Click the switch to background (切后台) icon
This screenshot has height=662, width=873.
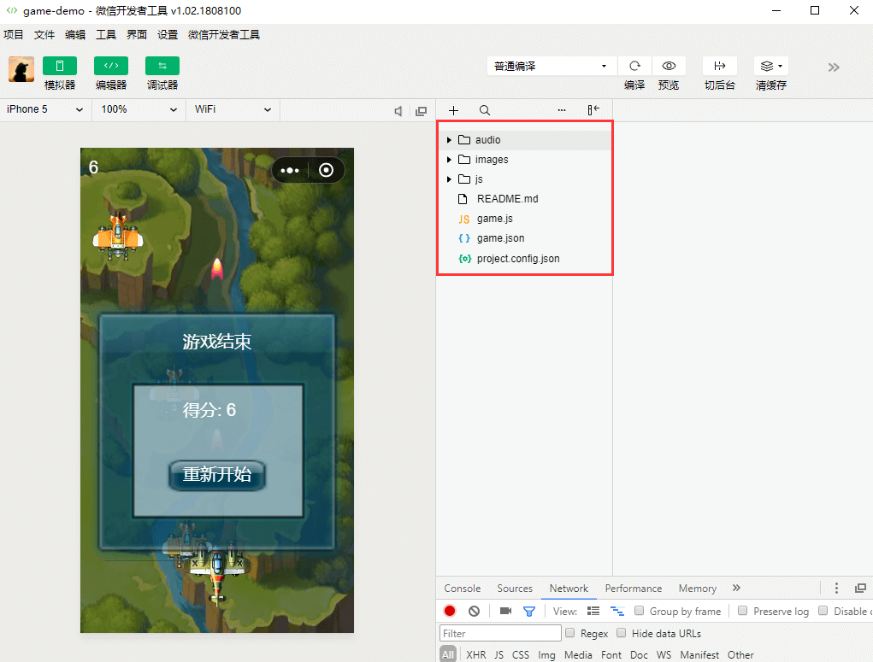coord(720,66)
